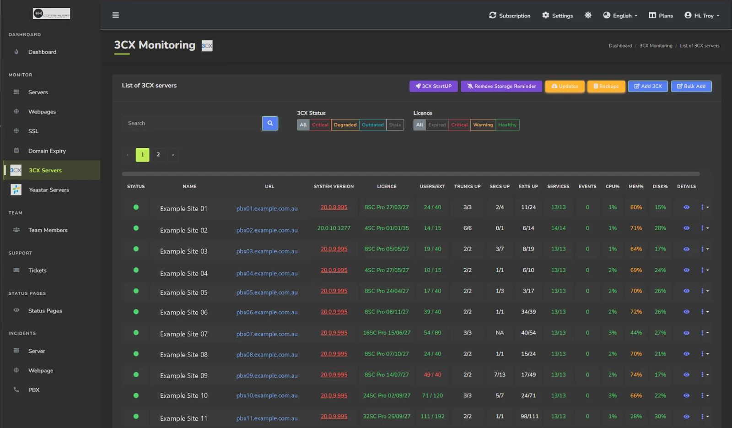The image size is (732, 428).
Task: Toggle the light/dark theme sun icon
Action: point(588,15)
